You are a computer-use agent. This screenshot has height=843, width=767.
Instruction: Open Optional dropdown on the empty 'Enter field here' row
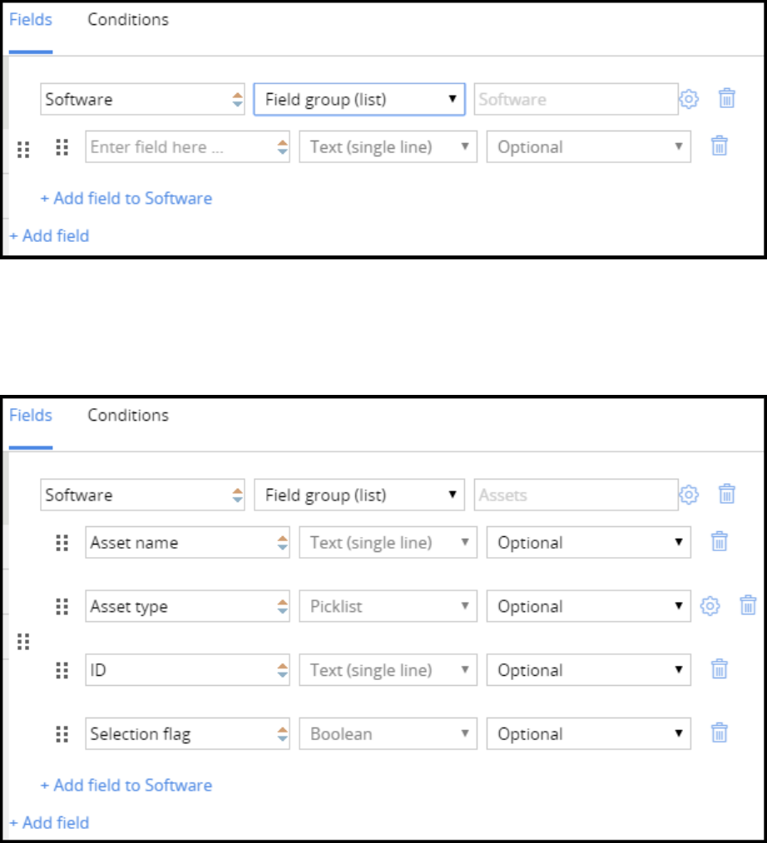point(588,147)
